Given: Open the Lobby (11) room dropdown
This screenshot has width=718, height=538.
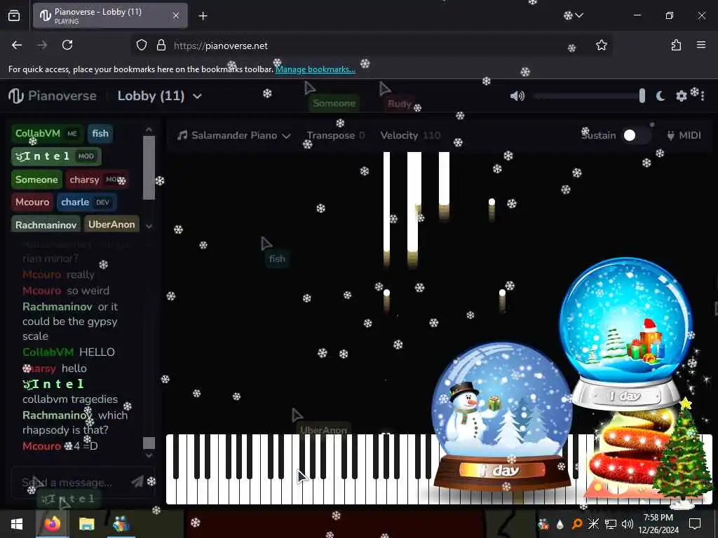Looking at the screenshot, I should coord(159,96).
